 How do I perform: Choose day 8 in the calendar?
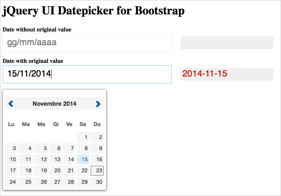[83, 148]
